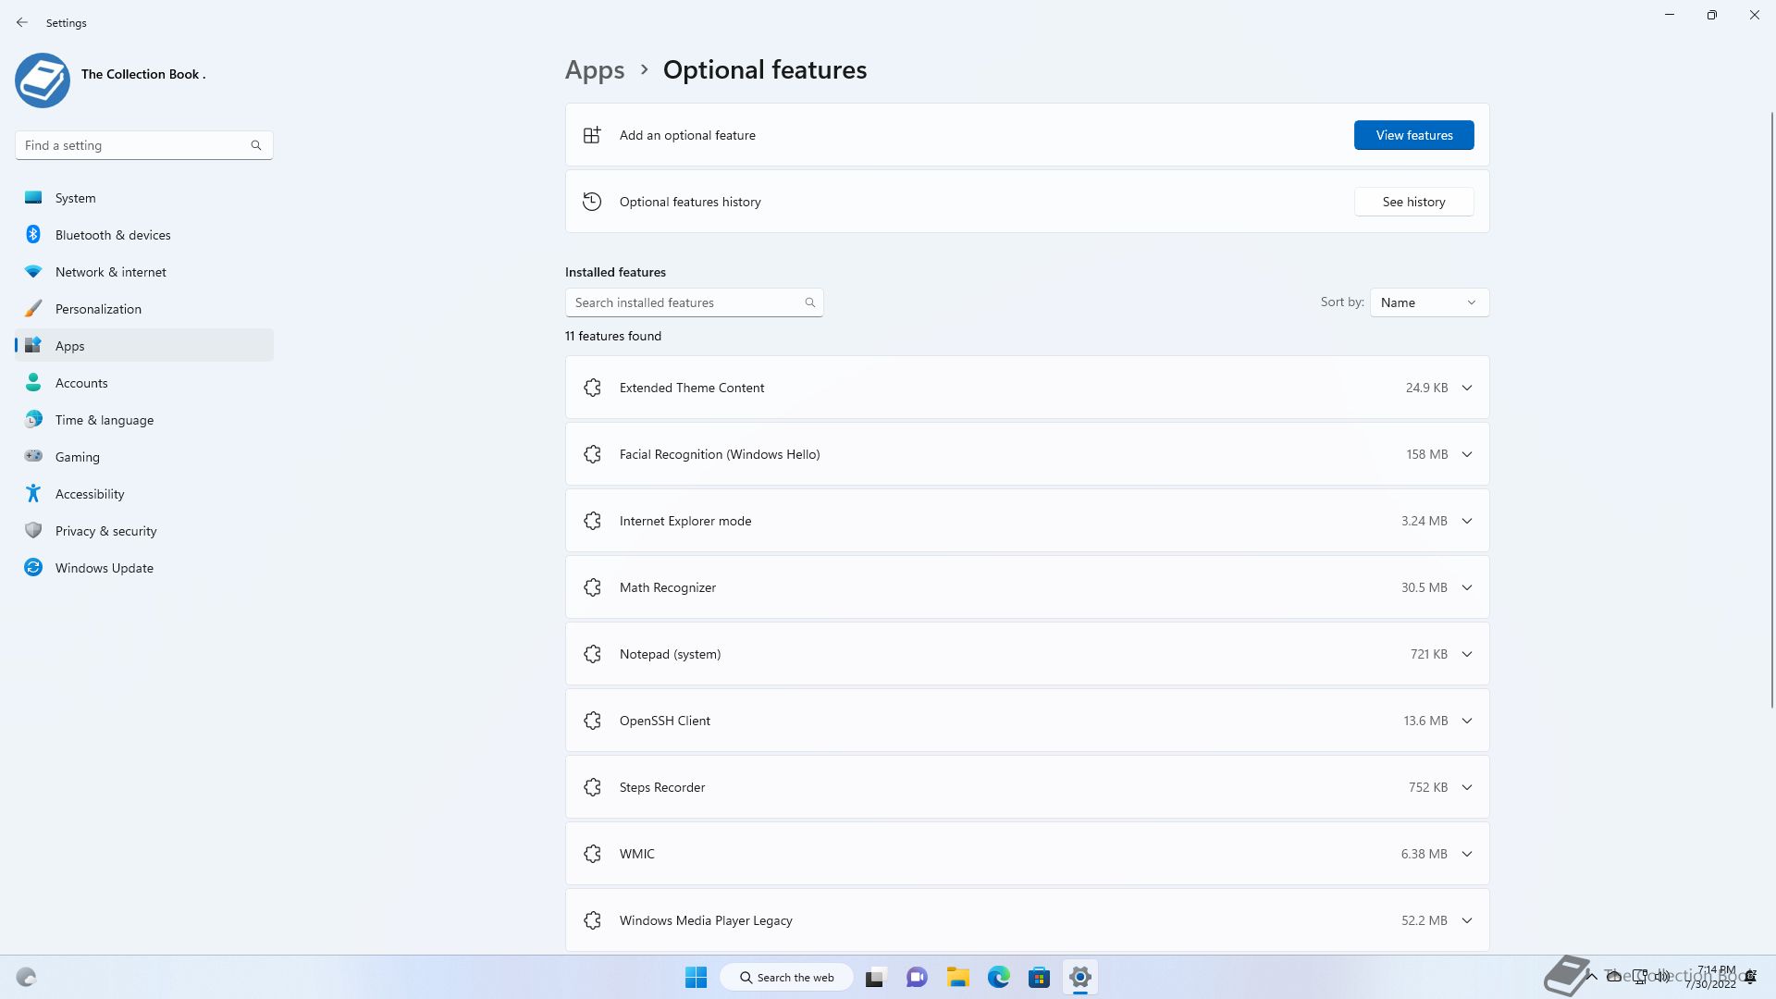Click the Add an optional feature grid icon

pos(592,135)
